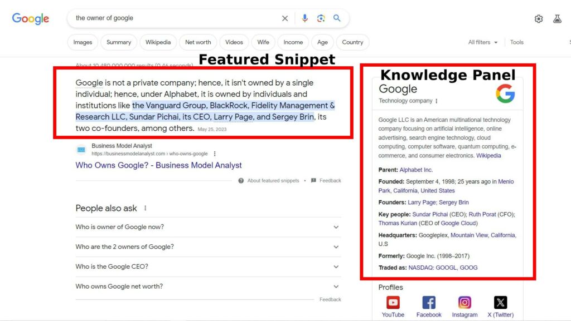The image size is (571, 321).
Task: Open the more options dots beside businessmodelanalyst URL
Action: [215, 154]
